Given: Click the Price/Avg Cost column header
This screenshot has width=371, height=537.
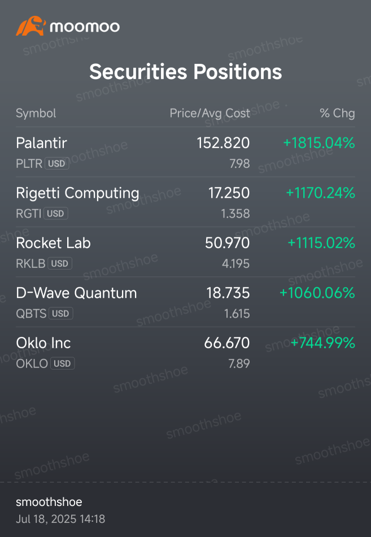Looking at the screenshot, I should tap(210, 114).
